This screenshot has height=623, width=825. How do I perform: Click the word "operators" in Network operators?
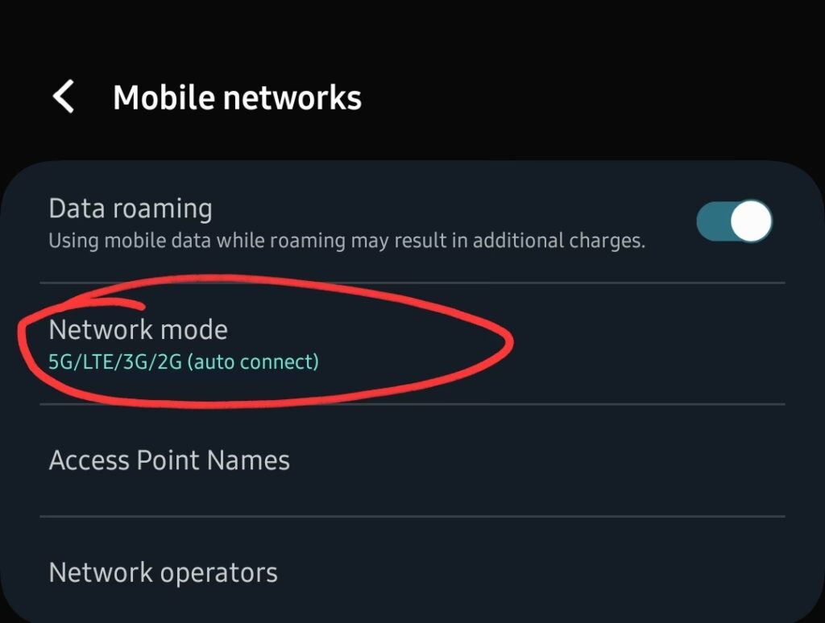[219, 573]
